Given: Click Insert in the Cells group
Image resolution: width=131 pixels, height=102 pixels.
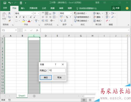Looking at the screenshot, I should click(97, 13).
